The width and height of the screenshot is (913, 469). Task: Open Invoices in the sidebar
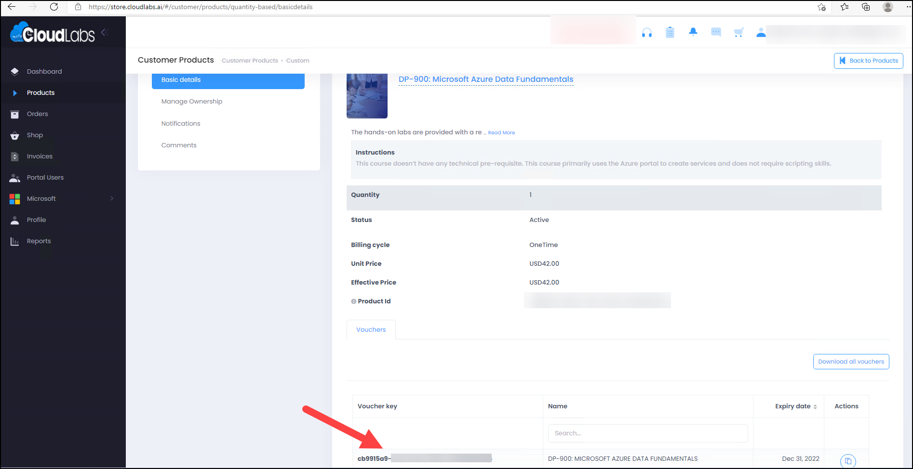[40, 156]
